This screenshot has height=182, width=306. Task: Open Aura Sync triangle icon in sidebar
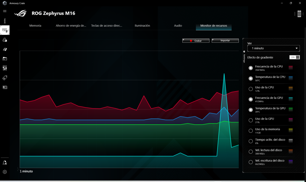coord(5,40)
